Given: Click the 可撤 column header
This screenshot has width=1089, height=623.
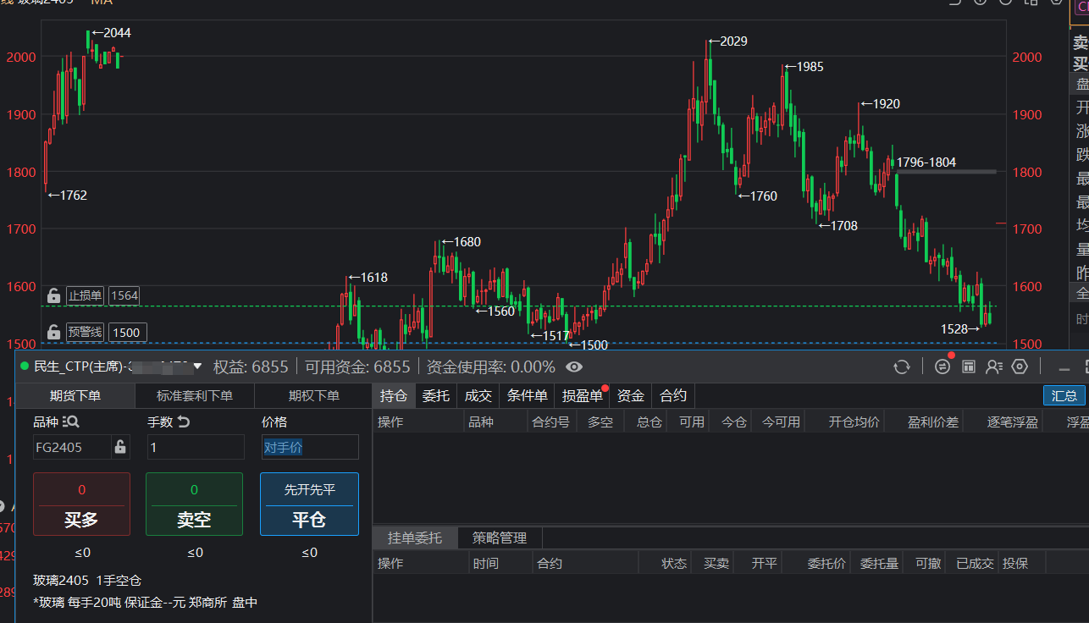Looking at the screenshot, I should coord(928,563).
